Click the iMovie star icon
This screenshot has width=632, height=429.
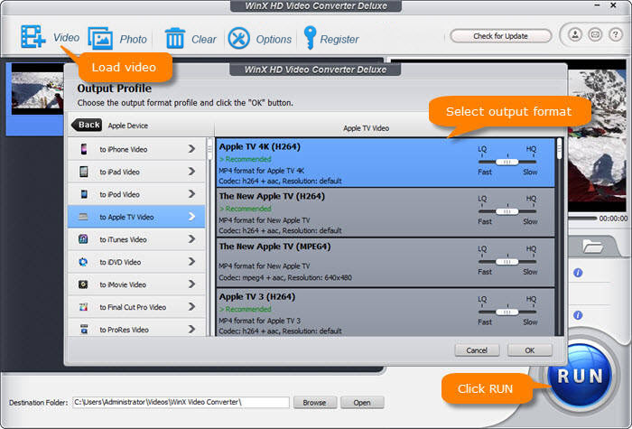pyautogui.click(x=83, y=284)
